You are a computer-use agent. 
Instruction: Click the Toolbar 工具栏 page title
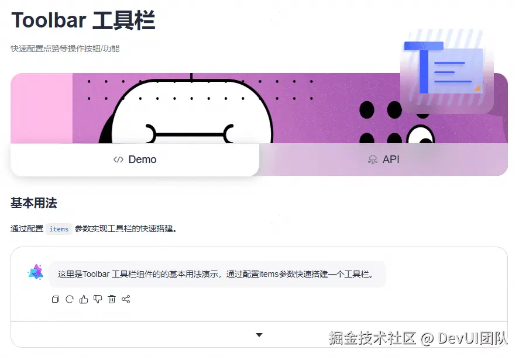83,20
